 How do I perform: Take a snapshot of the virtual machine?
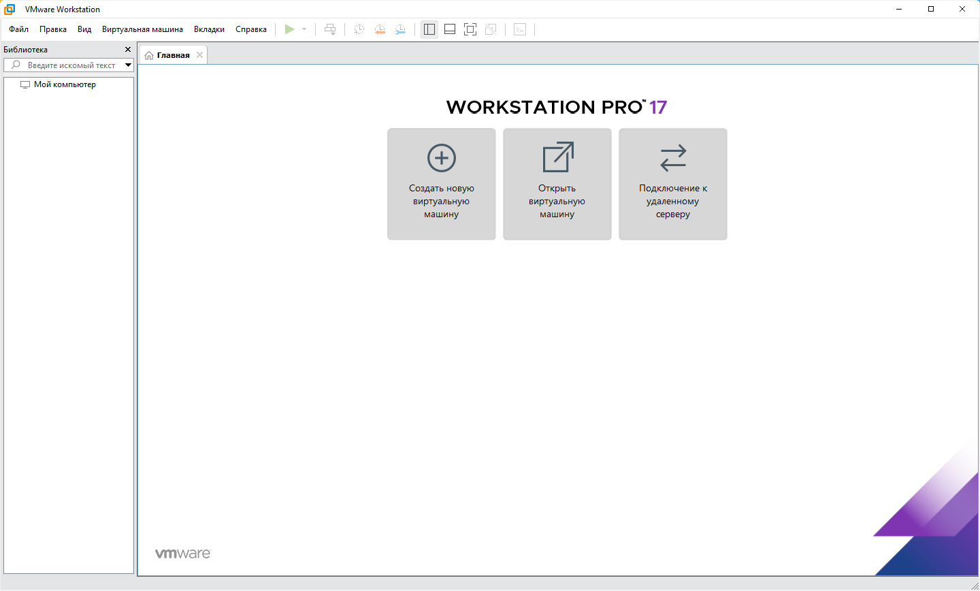pos(359,29)
